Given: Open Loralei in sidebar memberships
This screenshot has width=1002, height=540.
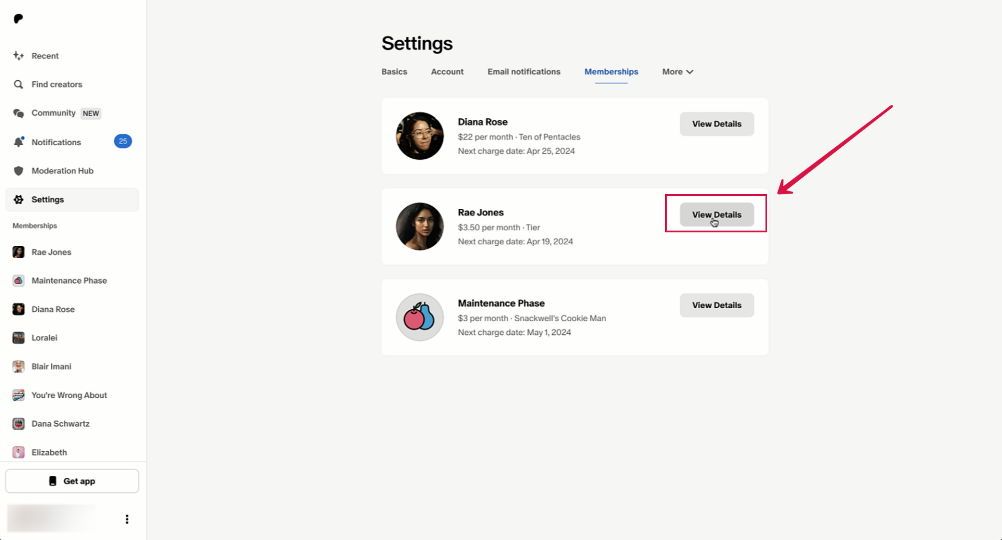Looking at the screenshot, I should click(44, 338).
